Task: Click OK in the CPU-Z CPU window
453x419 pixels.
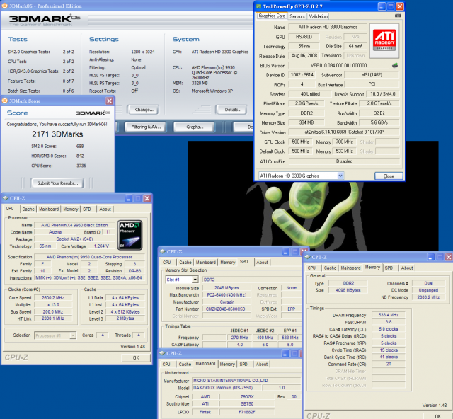Action: click(x=136, y=357)
